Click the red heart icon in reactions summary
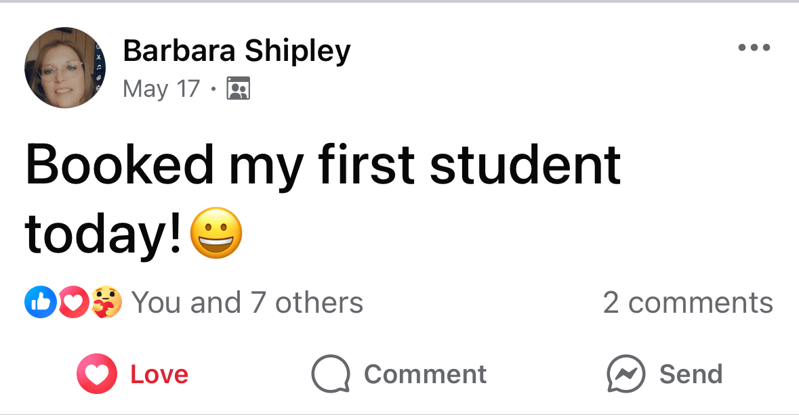The height and width of the screenshot is (415, 799). [73, 302]
